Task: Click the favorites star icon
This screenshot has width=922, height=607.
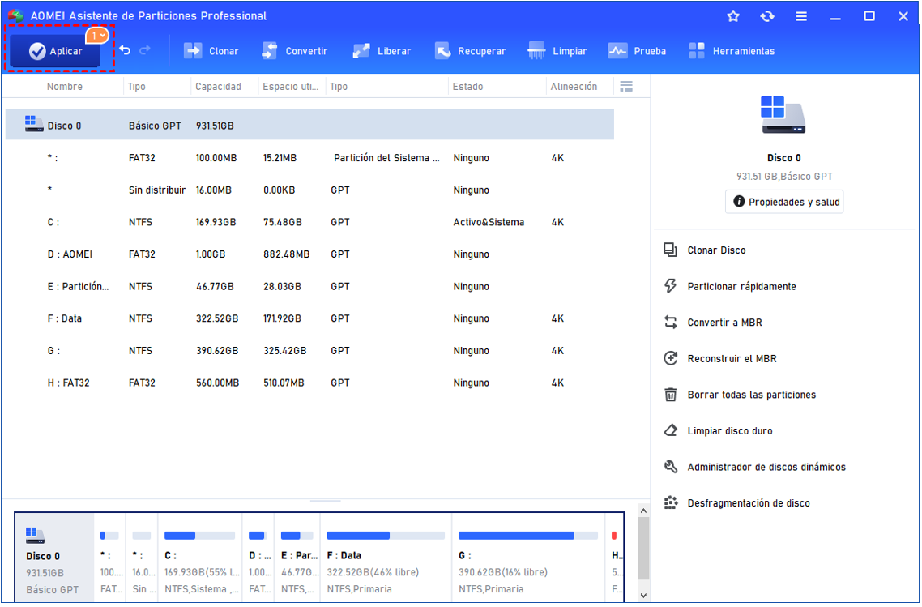Action: click(733, 16)
